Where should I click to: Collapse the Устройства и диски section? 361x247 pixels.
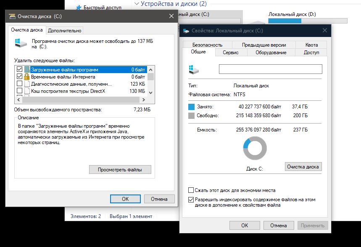(136, 4)
